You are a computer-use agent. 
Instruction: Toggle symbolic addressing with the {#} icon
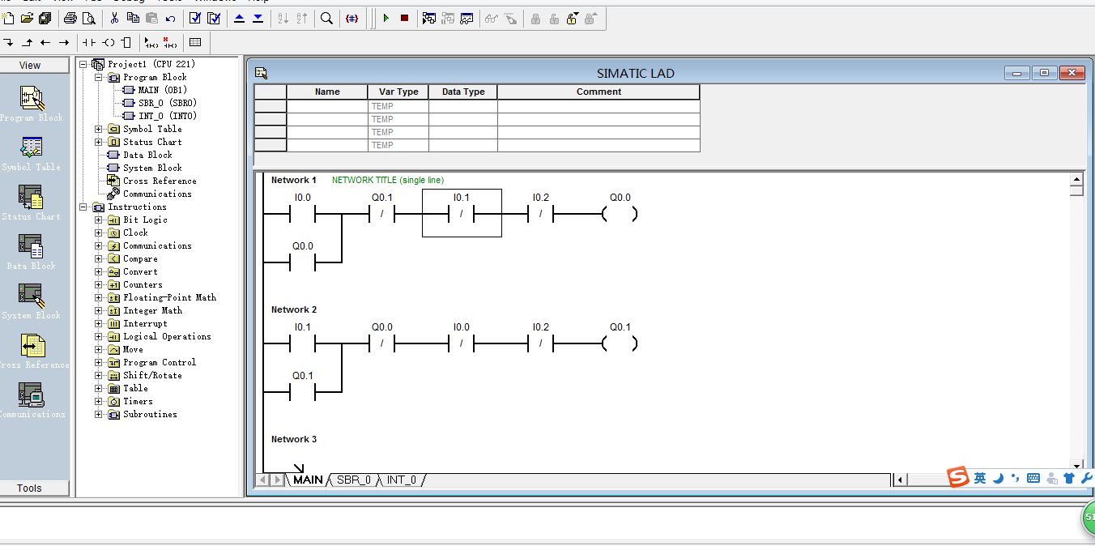[x=352, y=18]
